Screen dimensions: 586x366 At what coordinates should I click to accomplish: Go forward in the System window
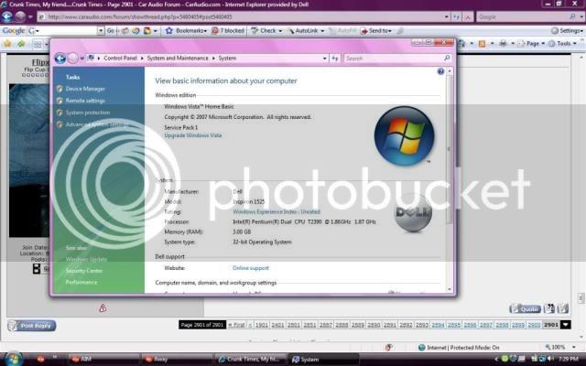[73, 59]
